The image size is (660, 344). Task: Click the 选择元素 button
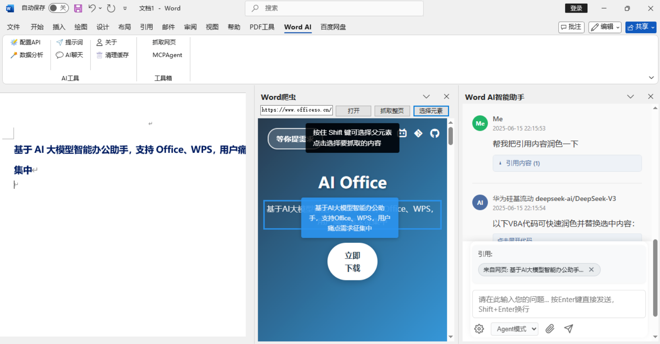(431, 111)
